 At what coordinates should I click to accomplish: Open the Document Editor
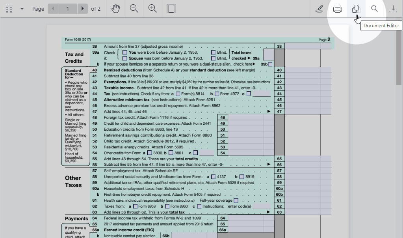(356, 9)
